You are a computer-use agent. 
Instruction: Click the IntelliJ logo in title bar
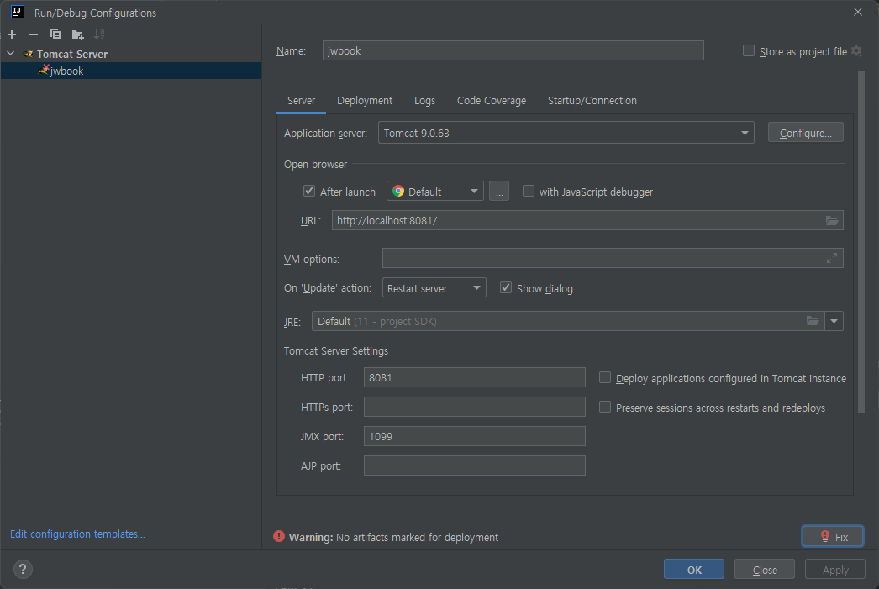click(x=18, y=12)
